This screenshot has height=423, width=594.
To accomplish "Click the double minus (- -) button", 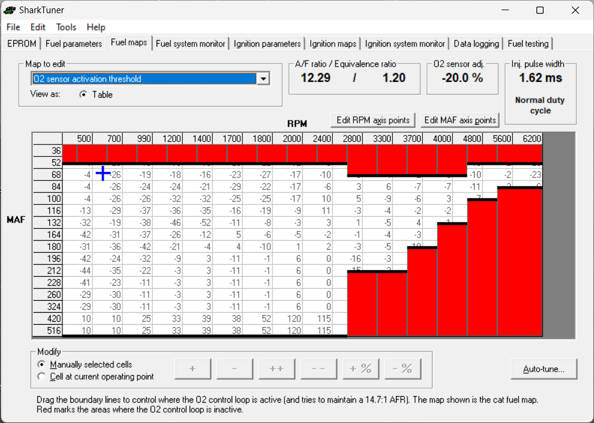I will 319,368.
